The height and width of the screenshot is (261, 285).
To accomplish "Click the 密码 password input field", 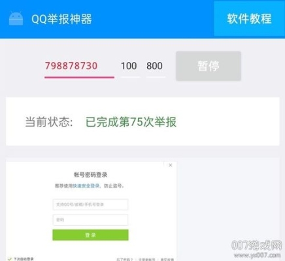I will click(90, 220).
